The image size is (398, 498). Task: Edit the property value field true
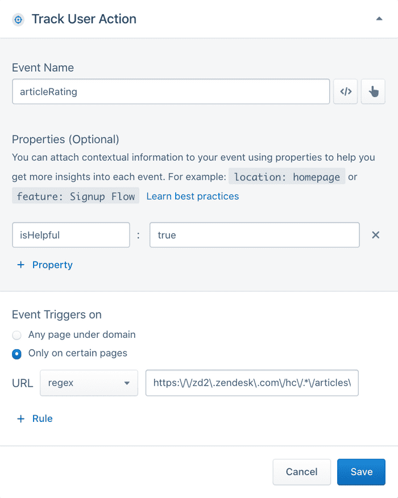tap(255, 235)
